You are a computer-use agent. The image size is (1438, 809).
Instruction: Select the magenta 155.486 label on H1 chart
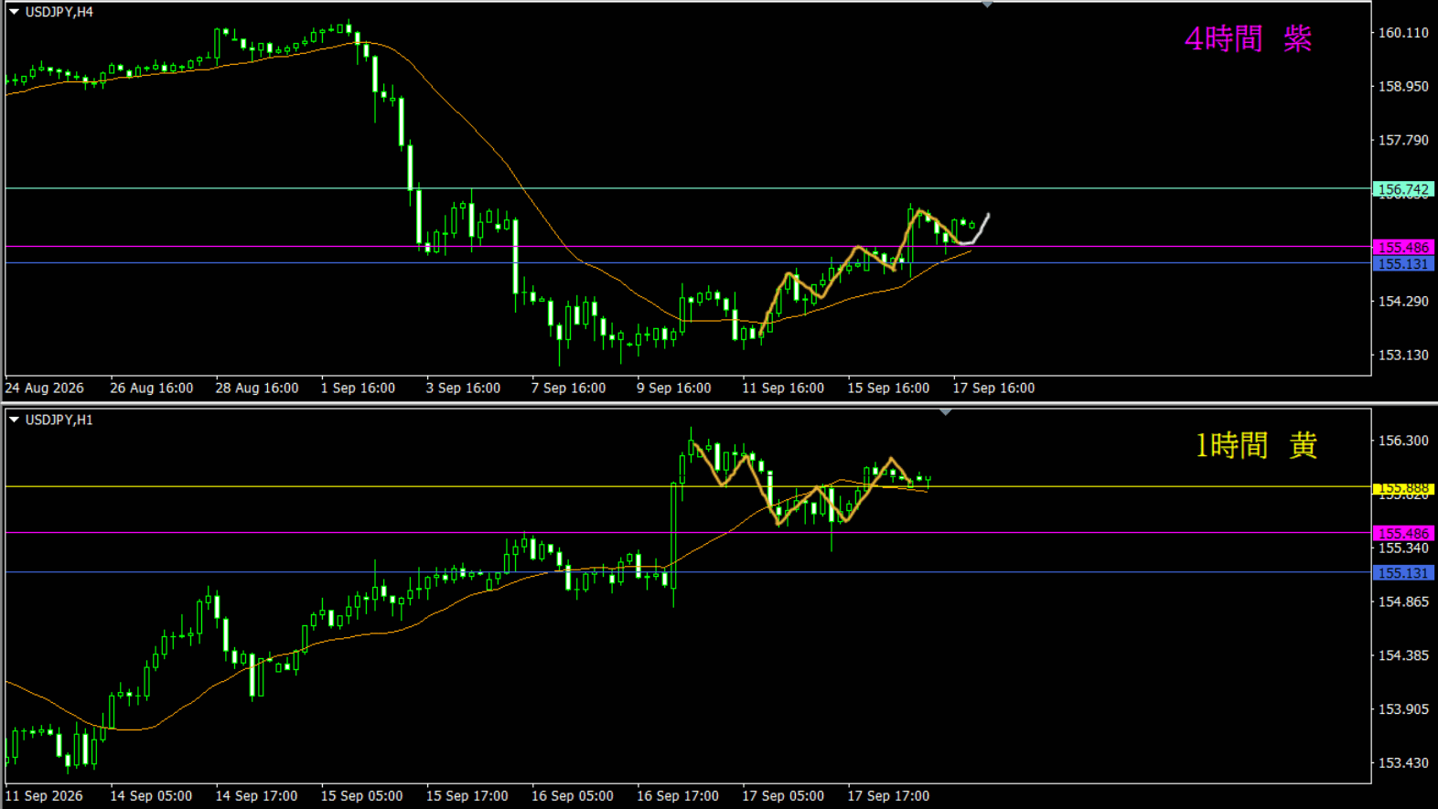(x=1403, y=533)
